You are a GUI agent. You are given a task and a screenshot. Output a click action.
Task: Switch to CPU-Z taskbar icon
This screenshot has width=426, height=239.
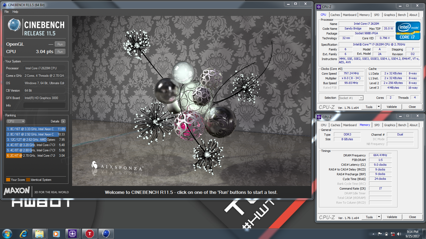point(72,234)
